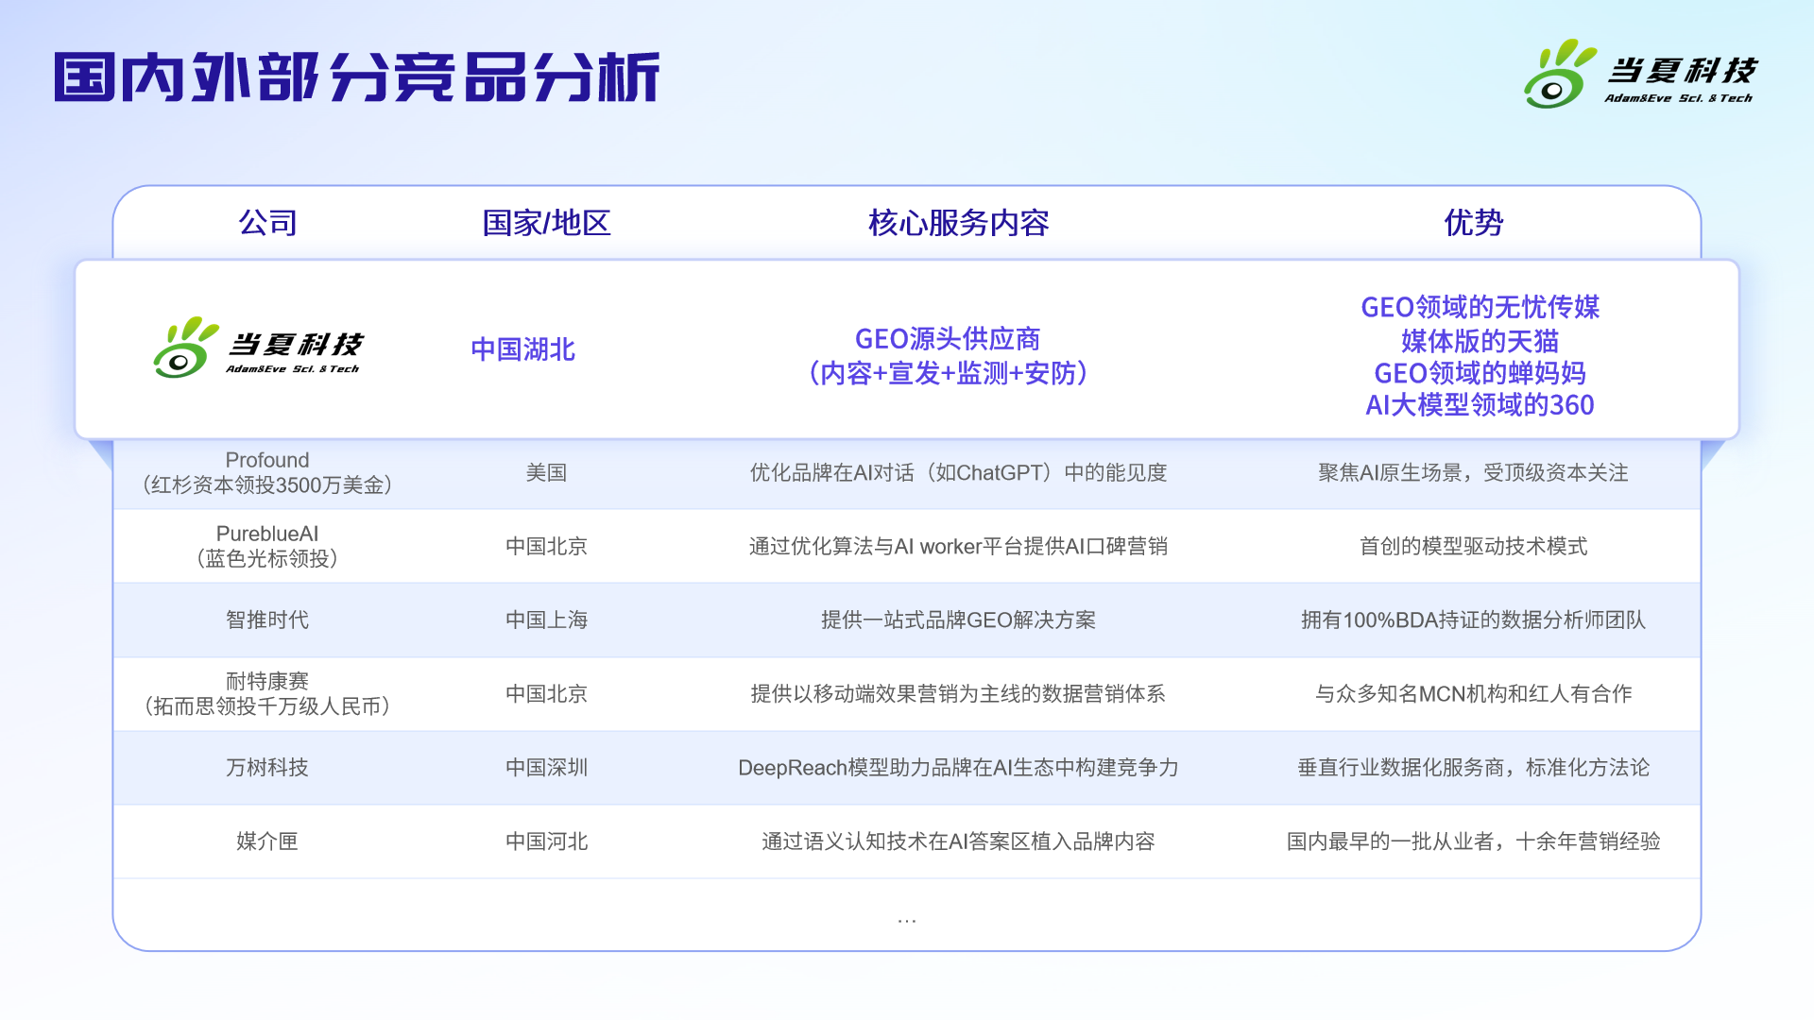Click the GEO源头供应商 service text
Viewport: 1814px width, 1020px height.
(947, 339)
